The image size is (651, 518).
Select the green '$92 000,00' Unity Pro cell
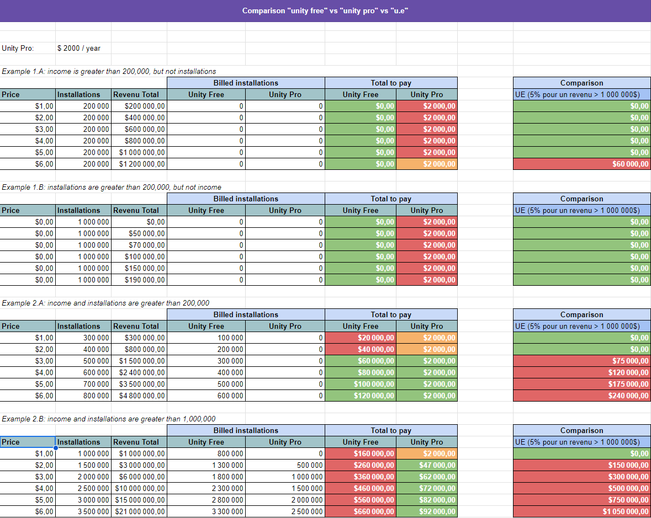tap(427, 512)
